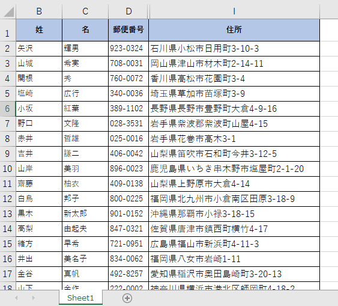This screenshot has height=306, width=338.
Task: Select cell containing 輝男
Action: click(x=85, y=49)
